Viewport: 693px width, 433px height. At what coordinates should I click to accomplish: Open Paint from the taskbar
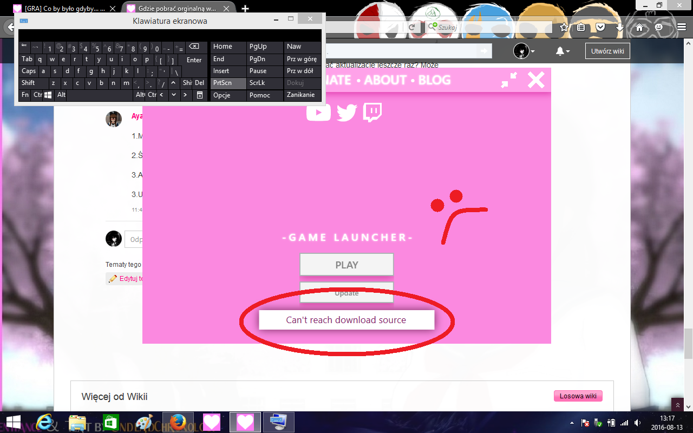(144, 422)
